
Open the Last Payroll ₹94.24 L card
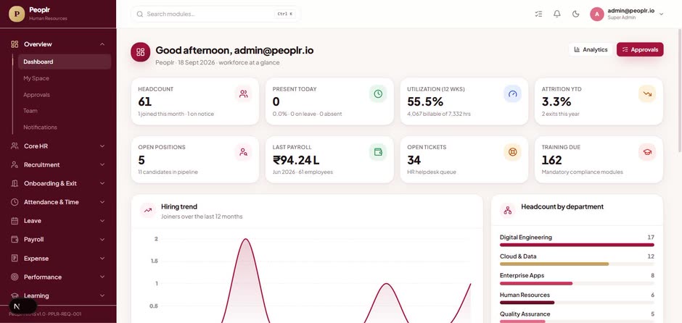click(x=329, y=159)
